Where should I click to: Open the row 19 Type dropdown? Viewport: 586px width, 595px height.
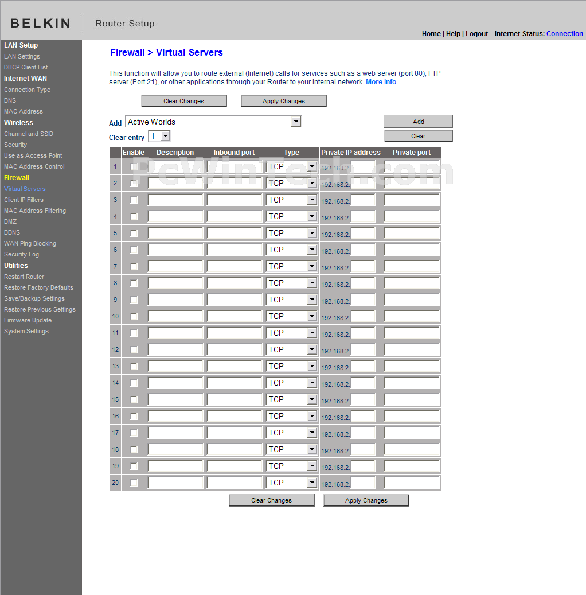(x=291, y=466)
